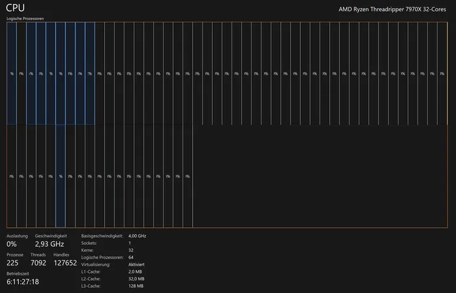
Task: Select the logical processors value 64
Action: pyautogui.click(x=131, y=258)
